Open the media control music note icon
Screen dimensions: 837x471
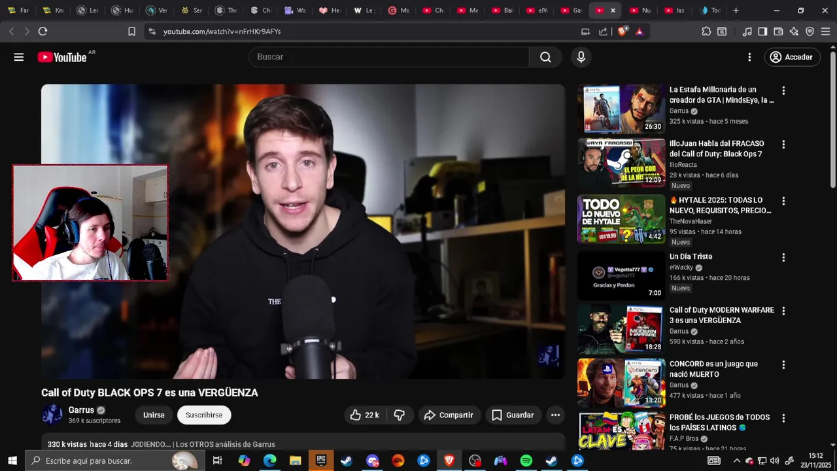(747, 31)
